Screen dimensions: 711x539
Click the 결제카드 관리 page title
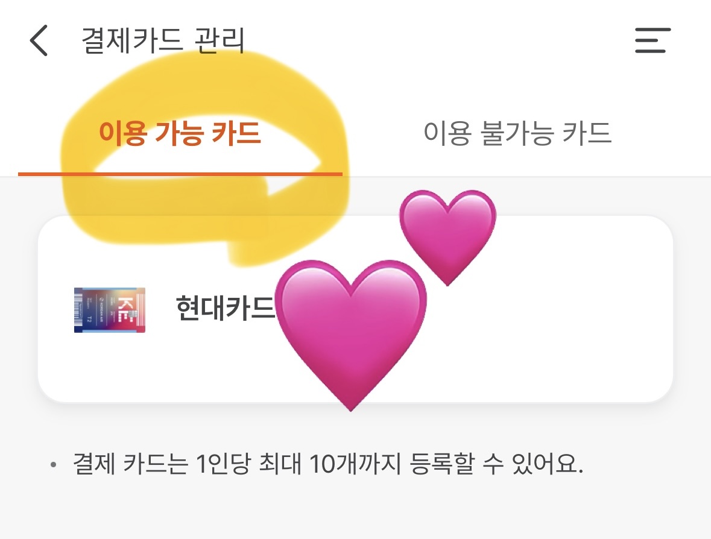pyautogui.click(x=163, y=40)
